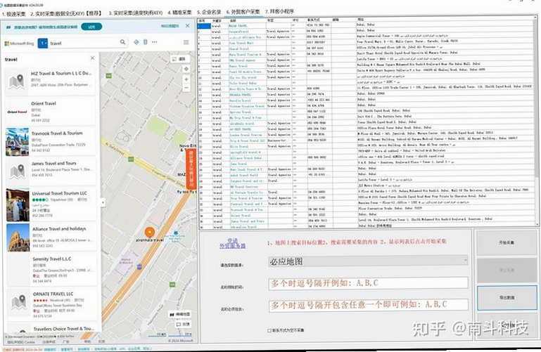Screen dimensions: 541x352
Task: Open the 1. 极速采集 tab
Action: pyautogui.click(x=14, y=14)
